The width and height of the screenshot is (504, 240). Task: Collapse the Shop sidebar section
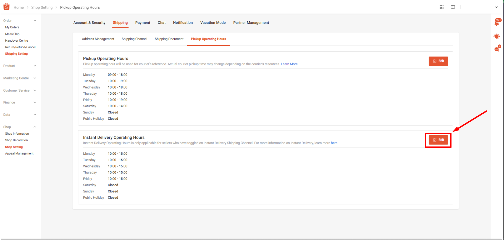[x=35, y=127]
